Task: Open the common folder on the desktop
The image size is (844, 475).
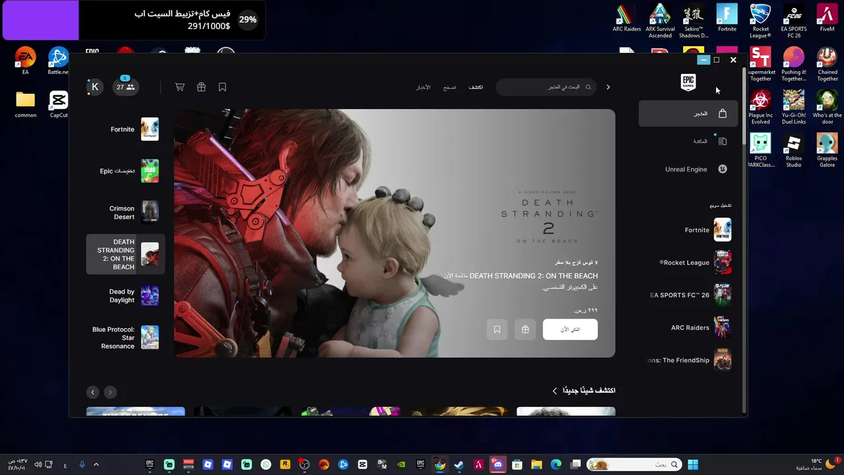Action: pyautogui.click(x=25, y=104)
